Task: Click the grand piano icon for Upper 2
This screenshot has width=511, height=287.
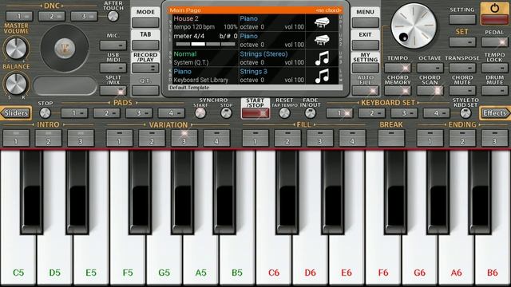Action: point(322,41)
